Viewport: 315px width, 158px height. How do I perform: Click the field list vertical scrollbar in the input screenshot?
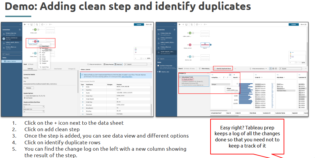(151, 109)
